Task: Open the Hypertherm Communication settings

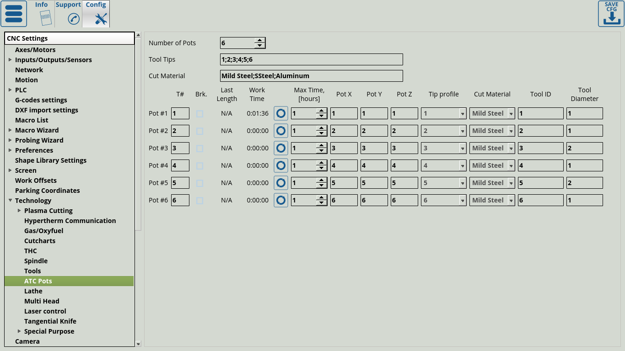Action: (70, 221)
